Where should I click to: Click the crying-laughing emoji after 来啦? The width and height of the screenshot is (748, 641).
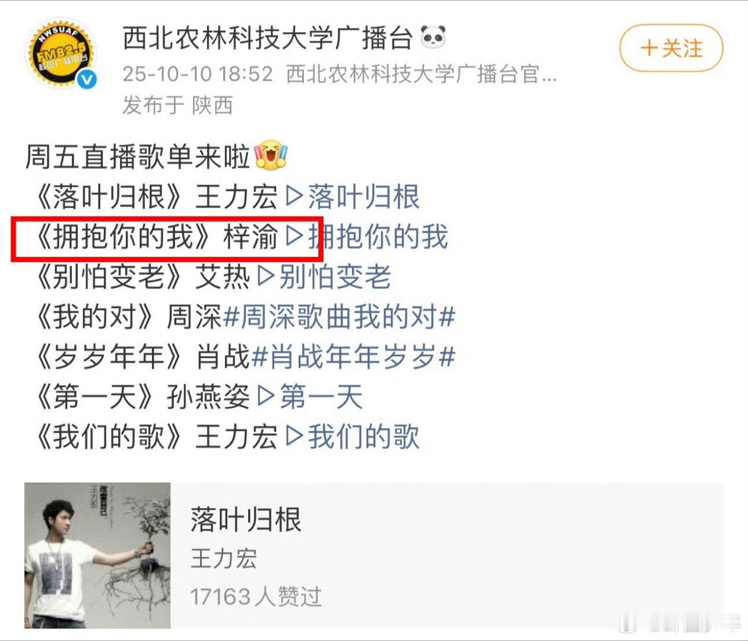271,156
